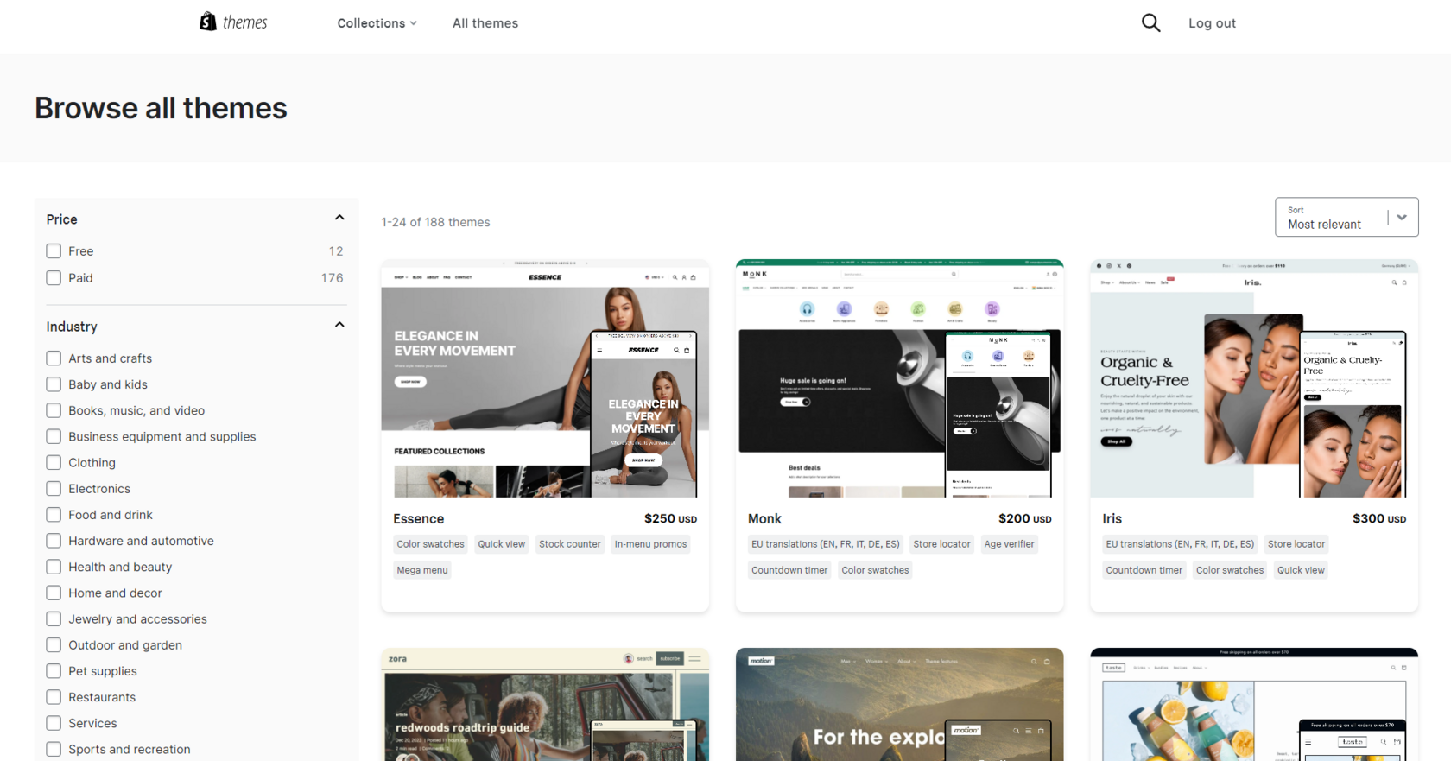1451x761 pixels.
Task: Click the Mega menu tag
Action: pyautogui.click(x=422, y=570)
